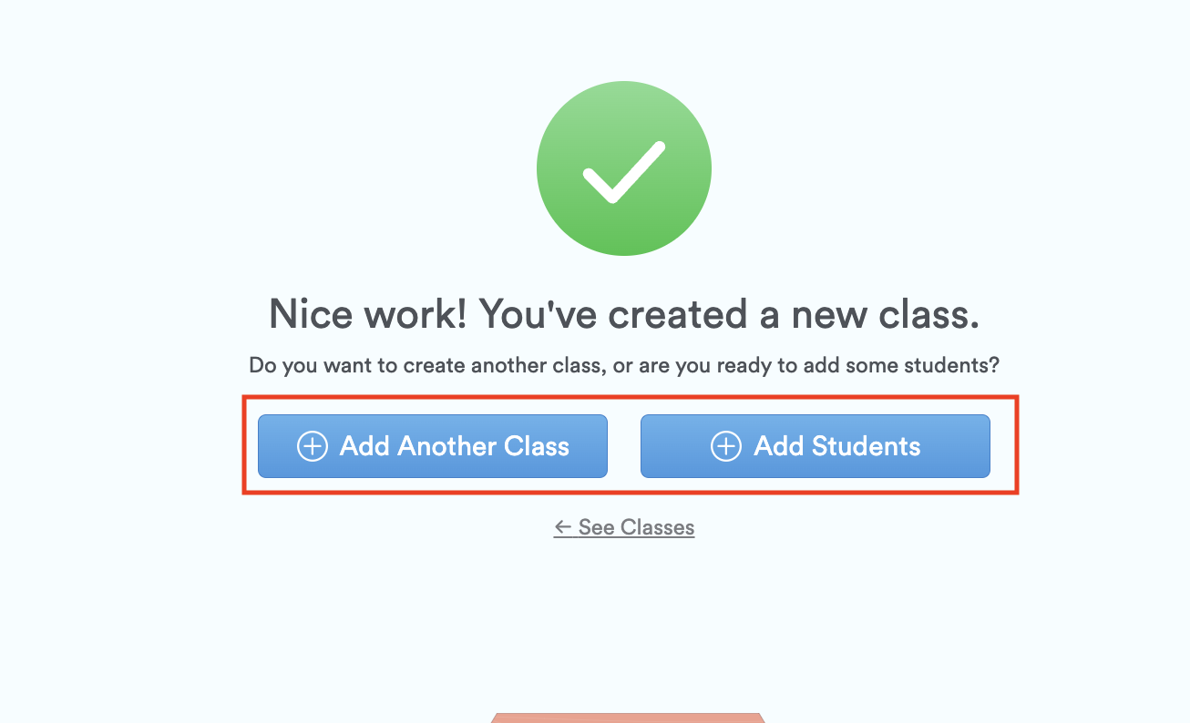Click the Add Another Class button
Image resolution: width=1190 pixels, height=723 pixels.
click(x=432, y=446)
